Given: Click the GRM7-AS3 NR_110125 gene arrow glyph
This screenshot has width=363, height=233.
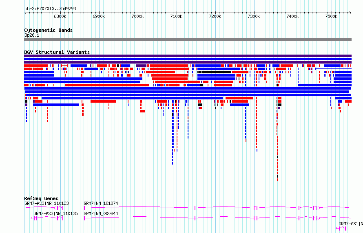Looking at the screenshot, I should pyautogui.click(x=47, y=218).
